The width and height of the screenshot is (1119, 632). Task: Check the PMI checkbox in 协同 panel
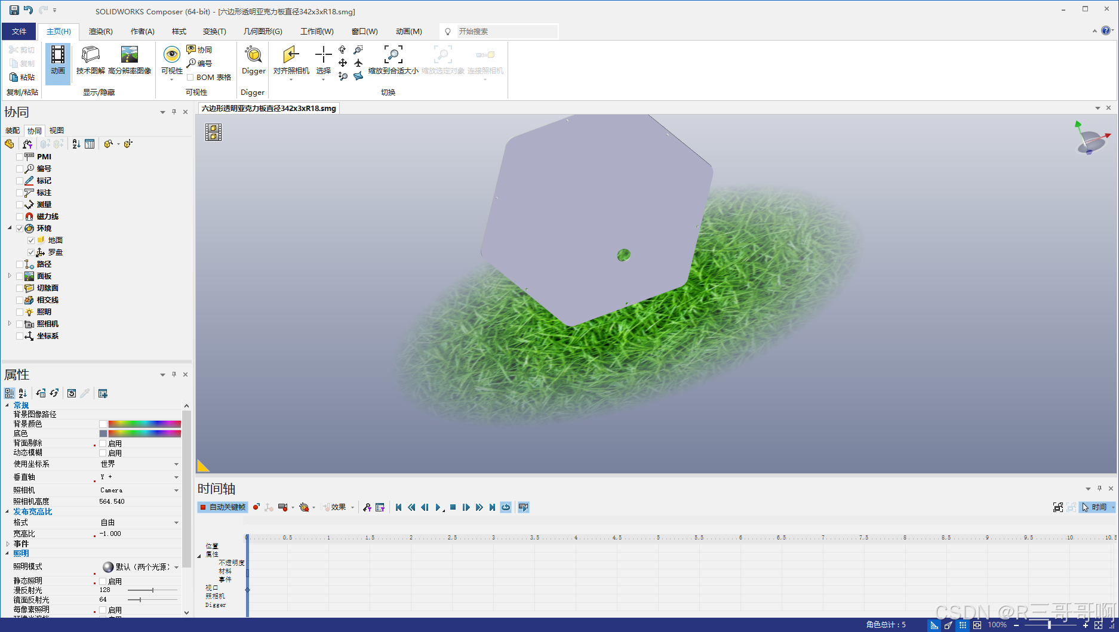(20, 156)
